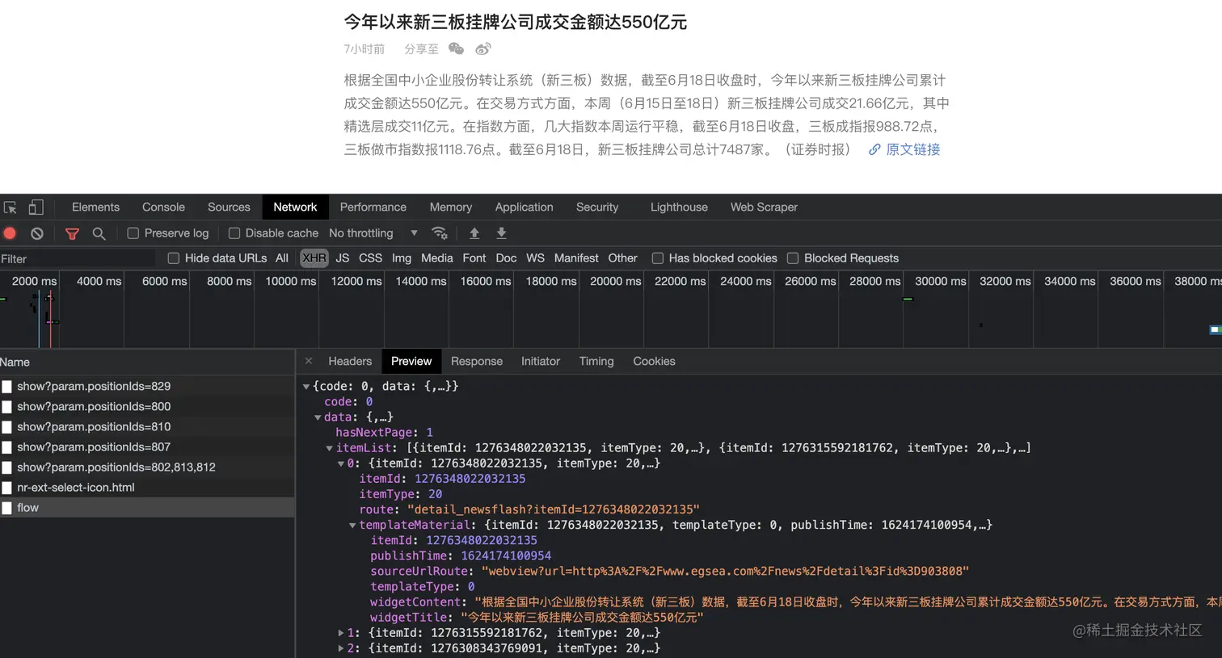The image size is (1222, 658).
Task: Filter requests by All types
Action: pos(282,258)
